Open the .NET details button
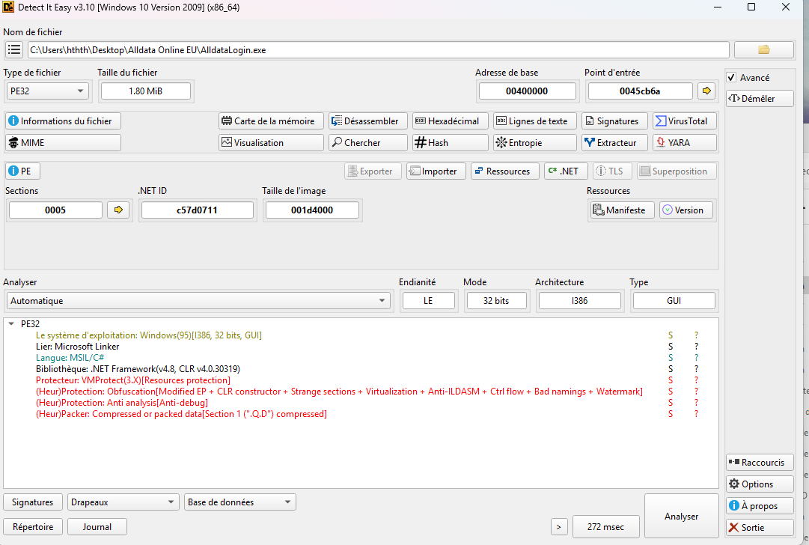 point(565,171)
